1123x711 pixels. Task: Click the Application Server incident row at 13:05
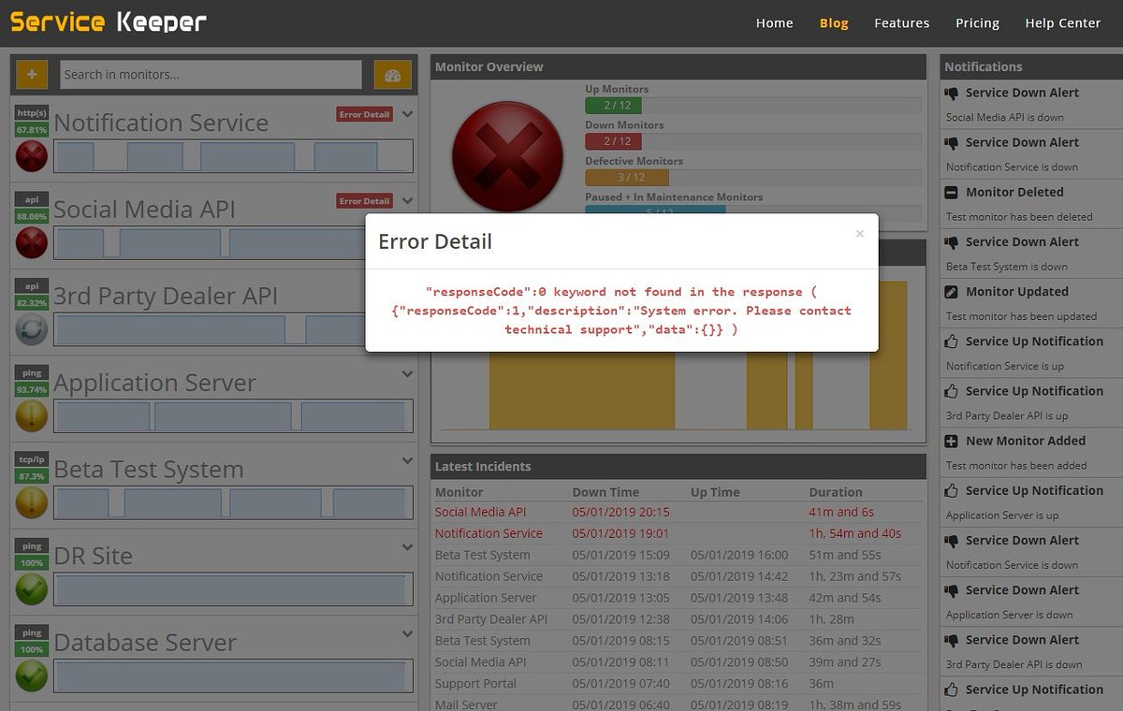point(678,598)
